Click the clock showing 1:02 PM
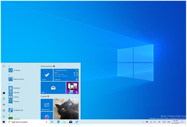Screen dimensions: 187x127 click(x=175, y=122)
